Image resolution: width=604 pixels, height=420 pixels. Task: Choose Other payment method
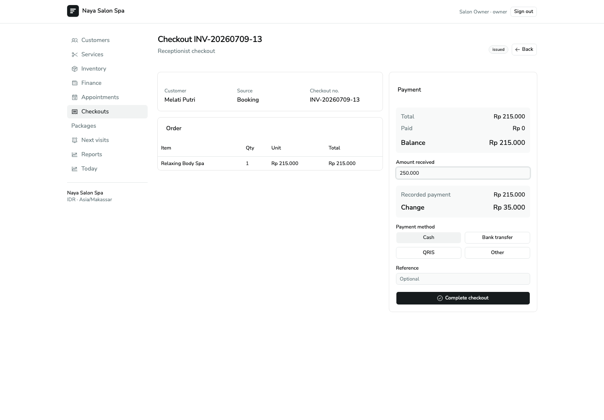coord(497,253)
